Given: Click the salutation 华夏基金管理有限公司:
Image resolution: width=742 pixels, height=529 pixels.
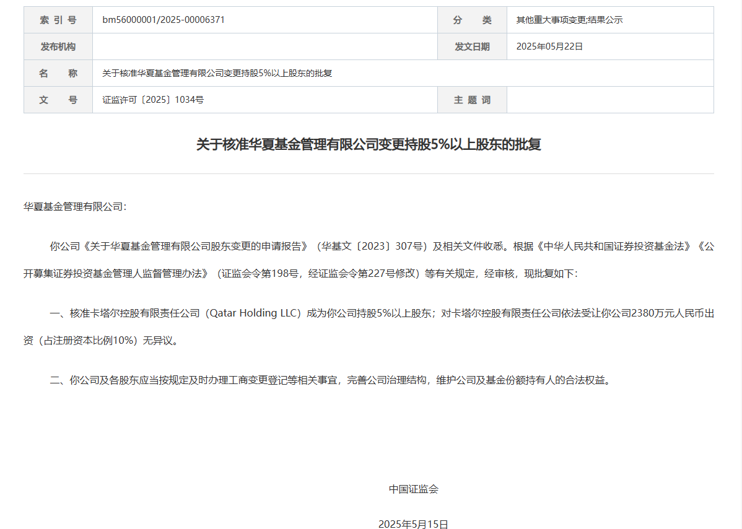Looking at the screenshot, I should click(x=75, y=207).
